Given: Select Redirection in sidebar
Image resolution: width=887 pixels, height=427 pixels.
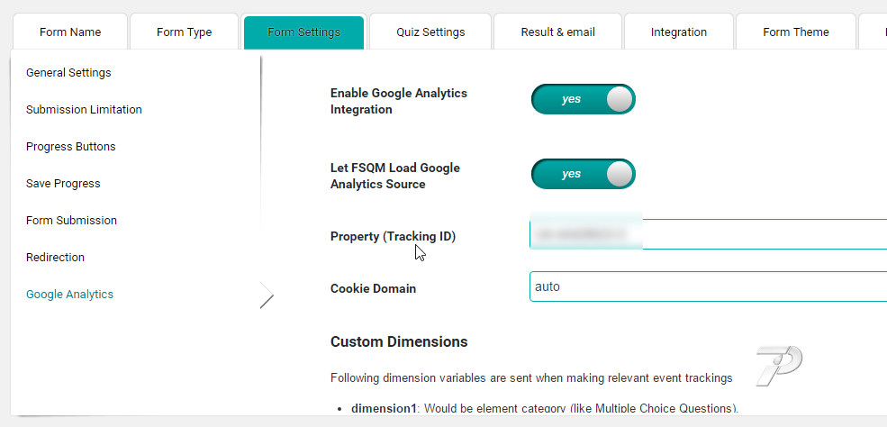Looking at the screenshot, I should pyautogui.click(x=55, y=258).
